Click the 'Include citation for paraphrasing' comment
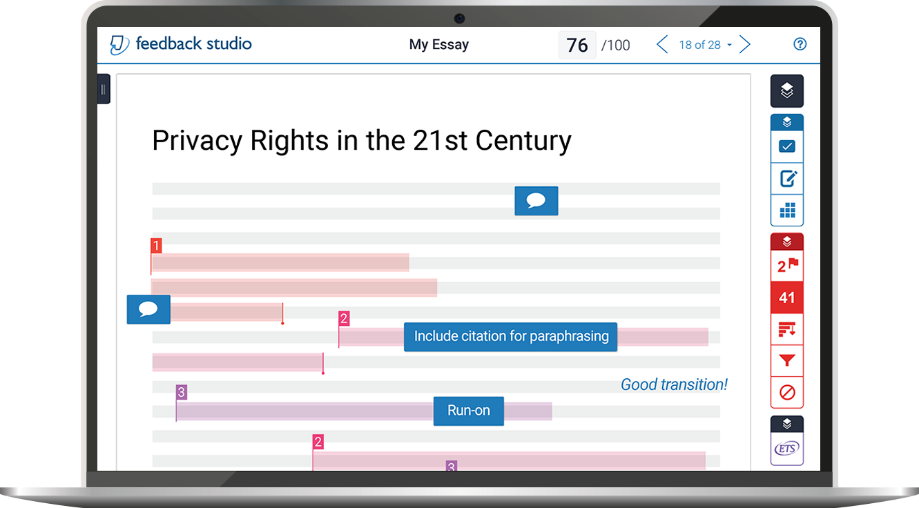This screenshot has height=508, width=919. pyautogui.click(x=510, y=336)
